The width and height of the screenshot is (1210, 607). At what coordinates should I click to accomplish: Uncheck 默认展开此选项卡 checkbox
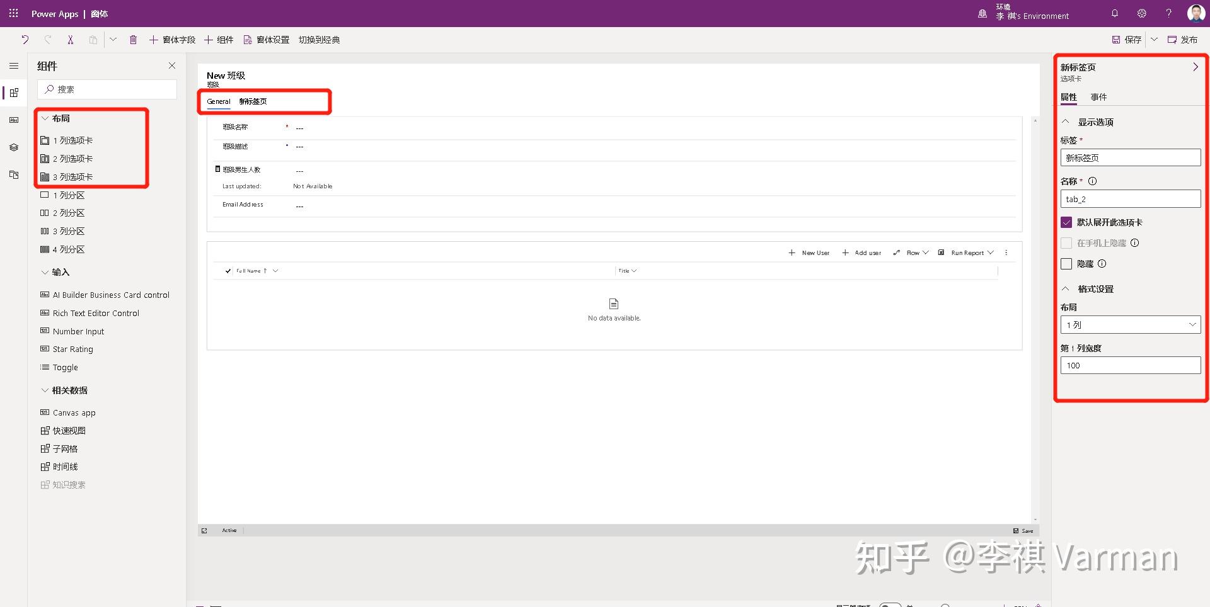1067,222
